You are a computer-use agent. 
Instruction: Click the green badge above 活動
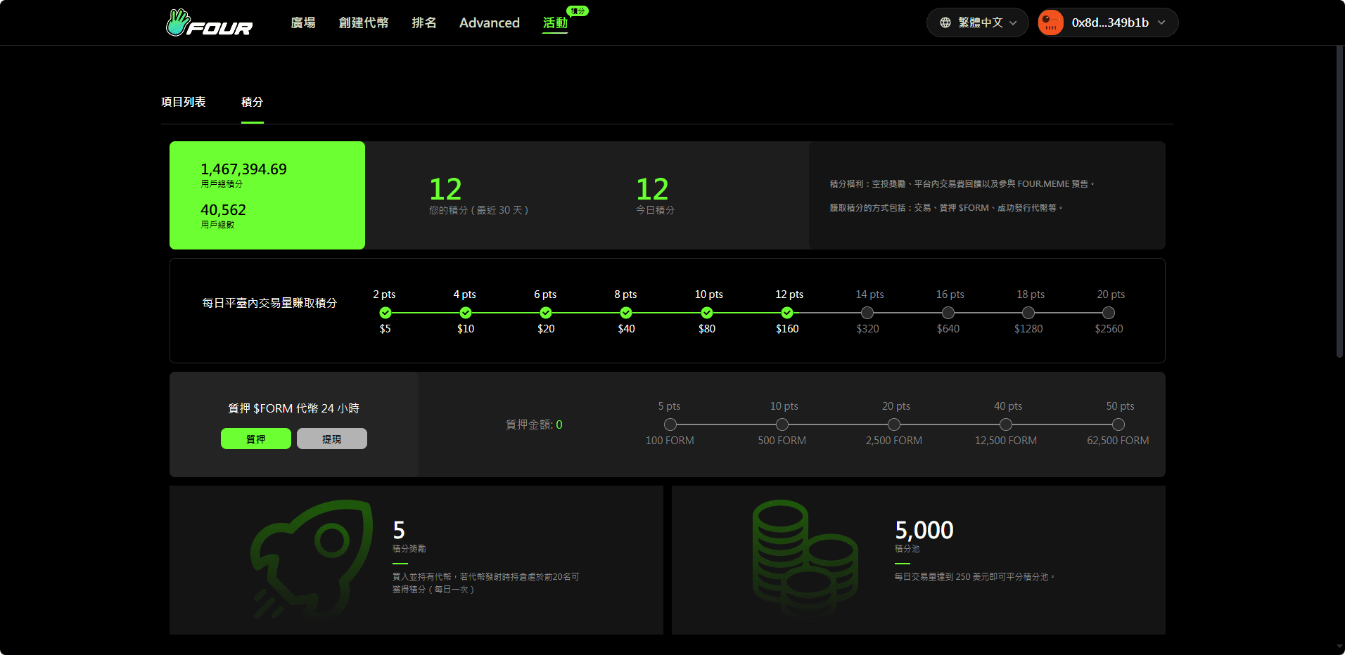[x=578, y=11]
